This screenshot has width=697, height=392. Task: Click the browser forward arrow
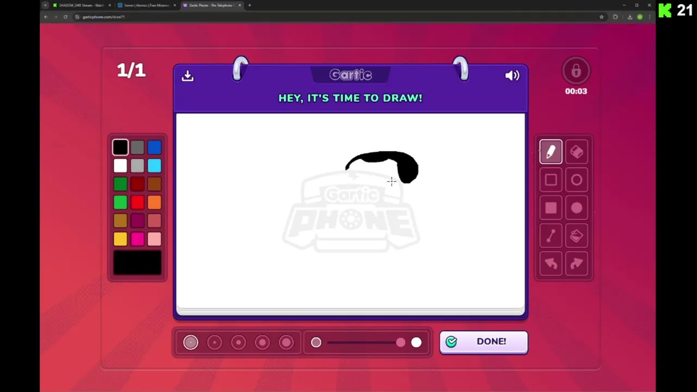point(56,17)
